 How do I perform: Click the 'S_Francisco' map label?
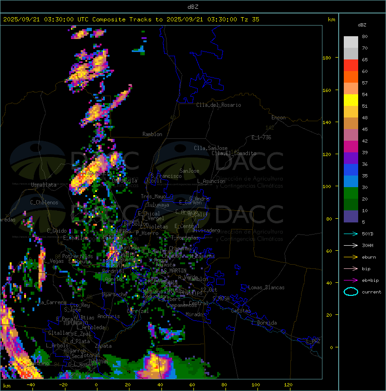[x=166, y=176]
